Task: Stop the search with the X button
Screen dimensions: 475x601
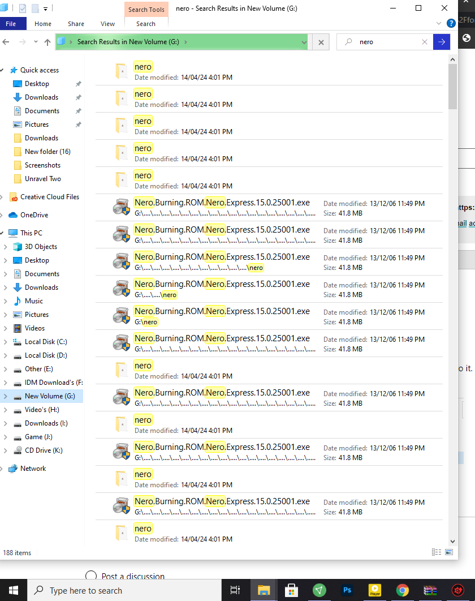Action: click(321, 42)
